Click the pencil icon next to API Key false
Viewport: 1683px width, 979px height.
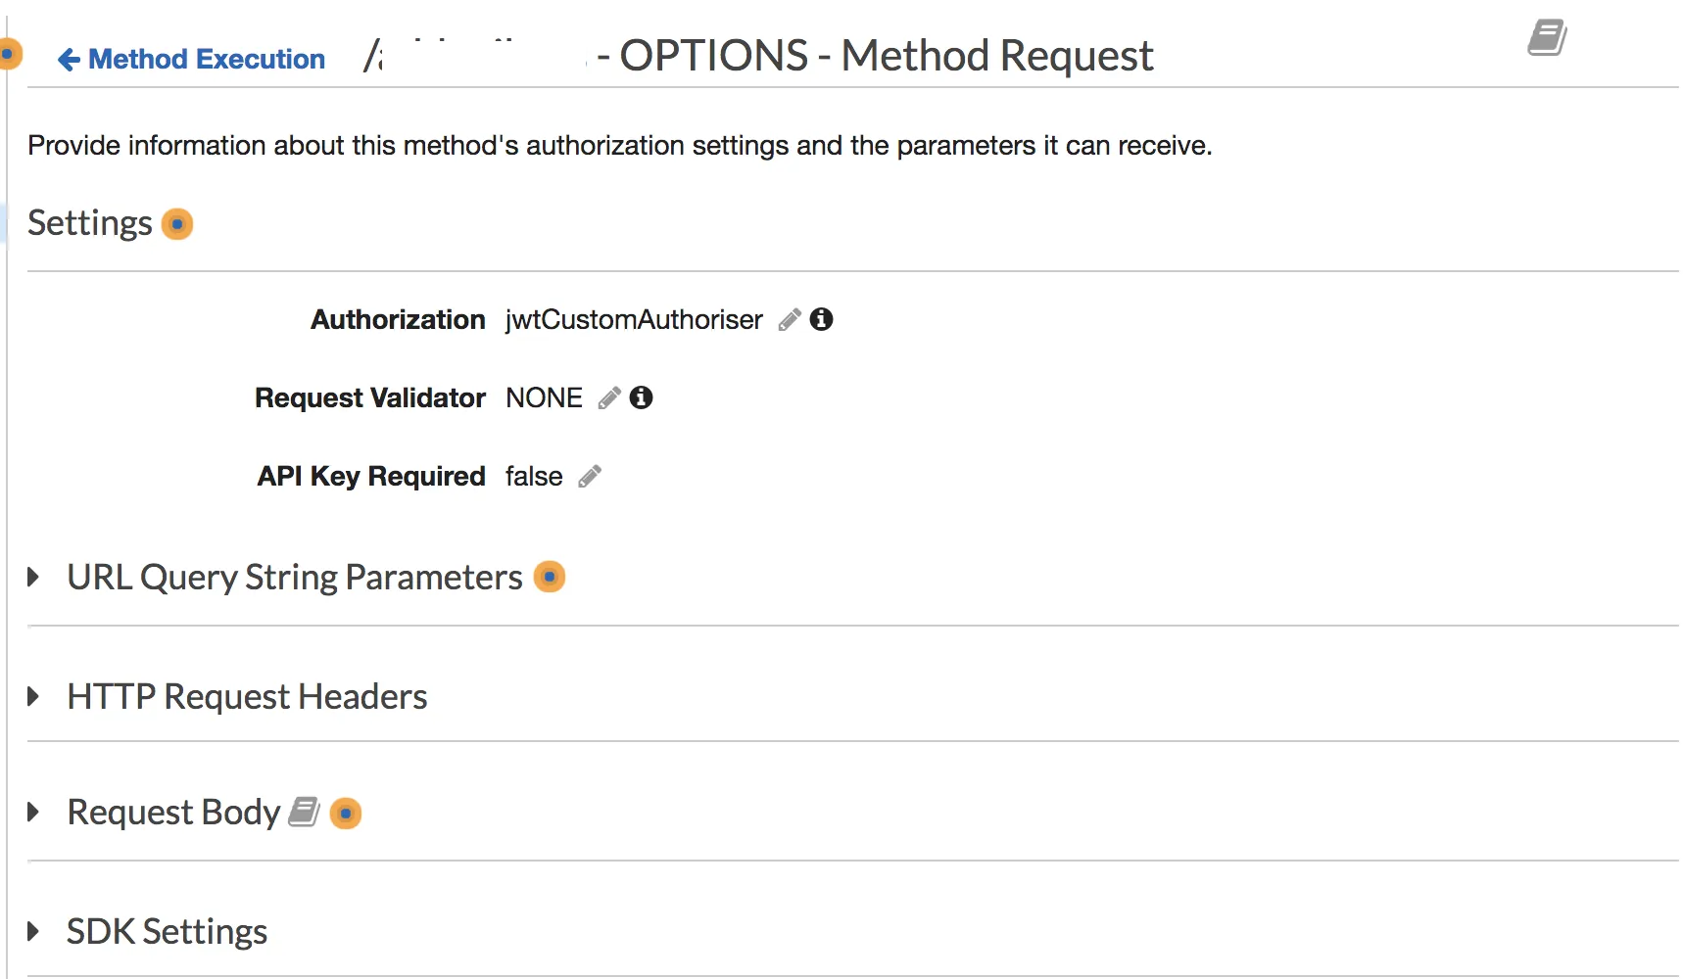[x=590, y=477]
